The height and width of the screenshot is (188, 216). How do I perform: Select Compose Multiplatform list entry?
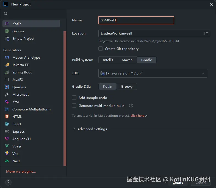click(x=31, y=109)
